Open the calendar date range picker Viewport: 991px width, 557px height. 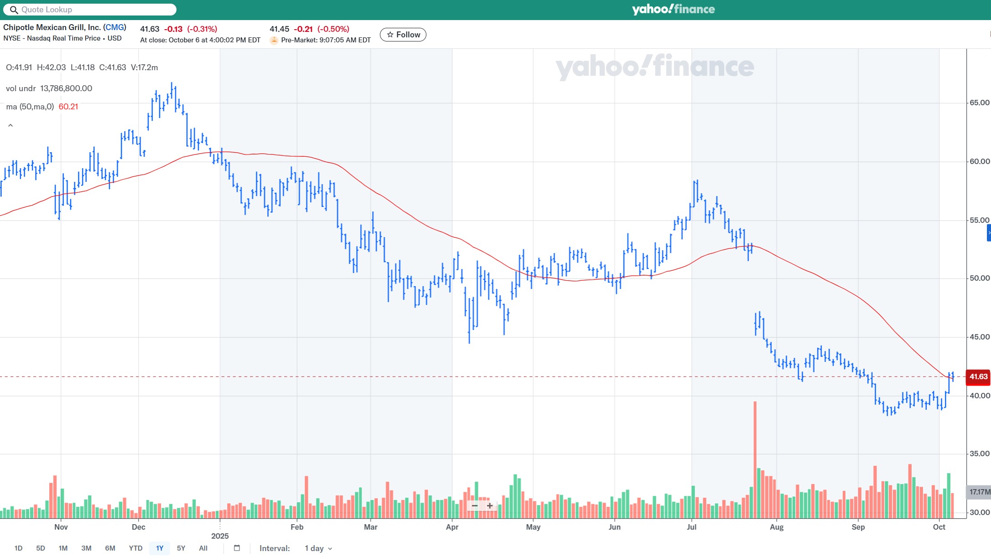coord(237,548)
